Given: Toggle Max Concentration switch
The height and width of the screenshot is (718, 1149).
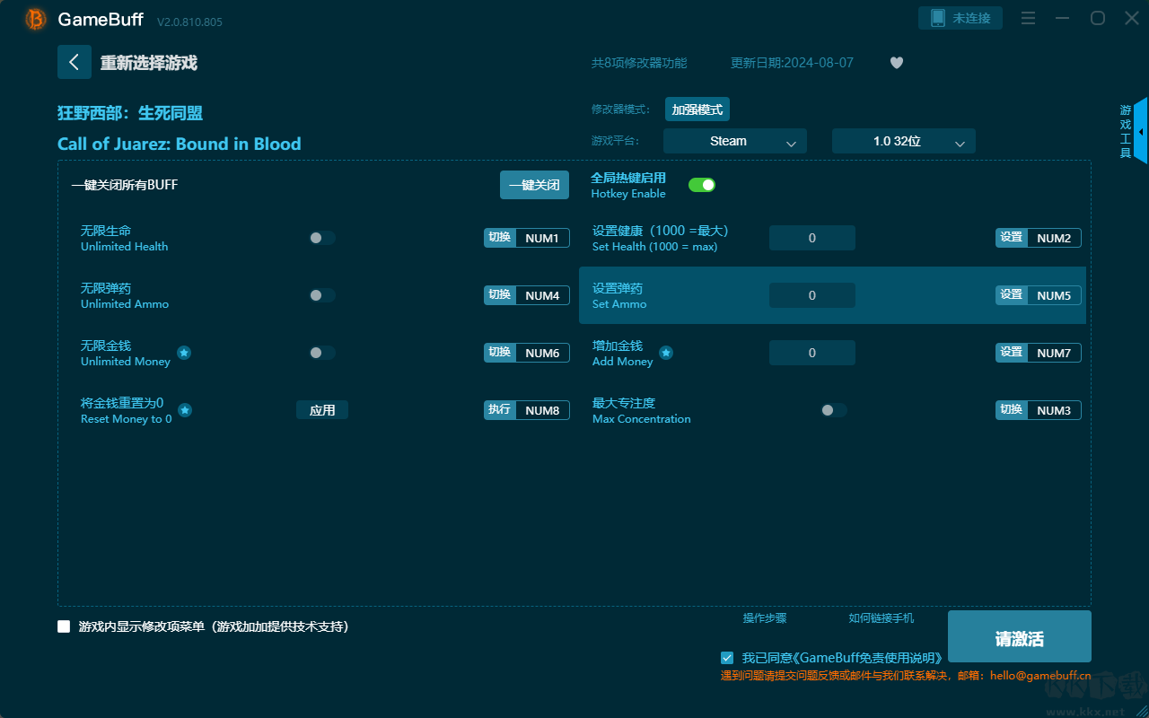Looking at the screenshot, I should coord(834,410).
